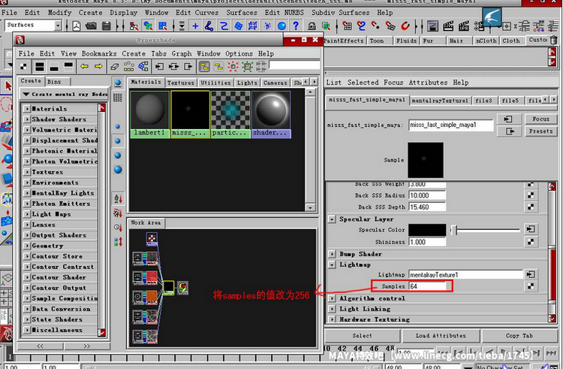Open the Surfaces menu set dropdown
The height and width of the screenshot is (369, 563).
[x=58, y=25]
